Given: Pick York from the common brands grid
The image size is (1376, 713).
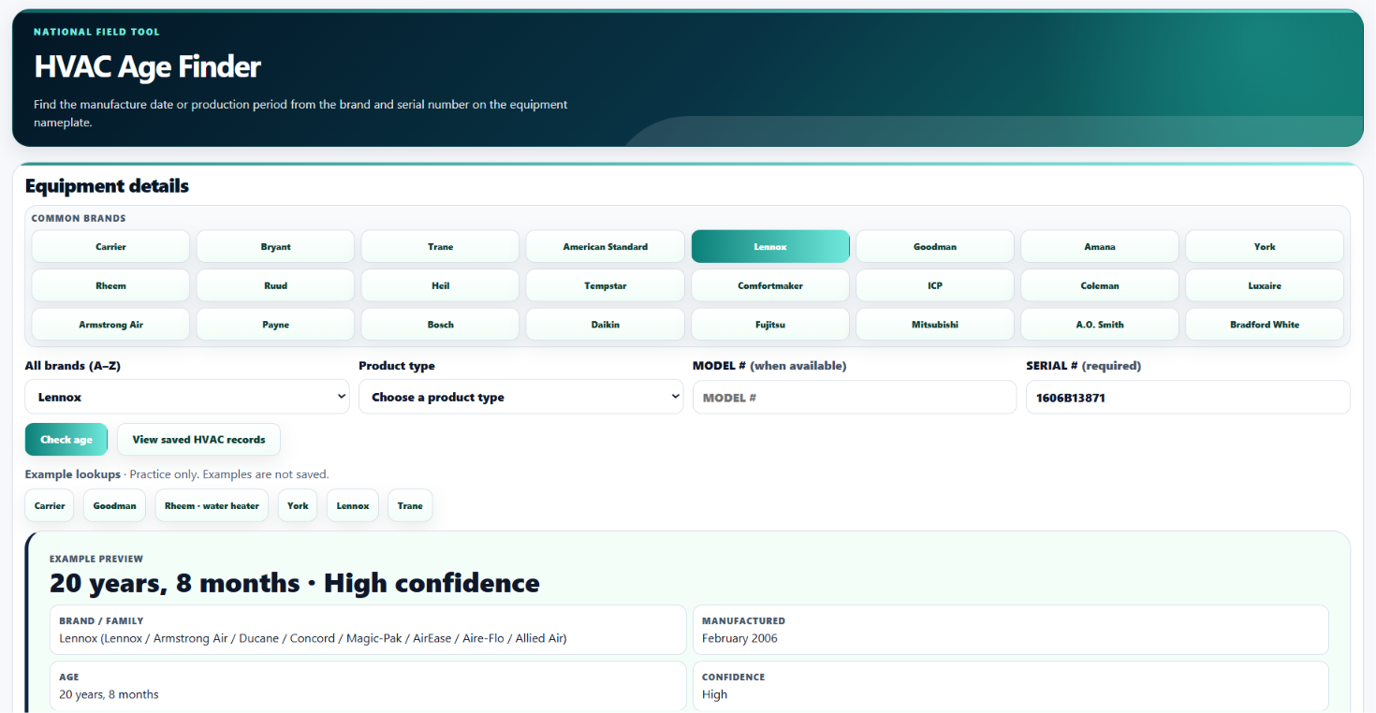Looking at the screenshot, I should coord(1265,247).
